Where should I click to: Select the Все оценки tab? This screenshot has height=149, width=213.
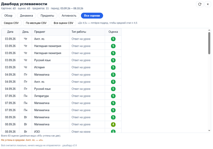pyautogui.click(x=92, y=16)
